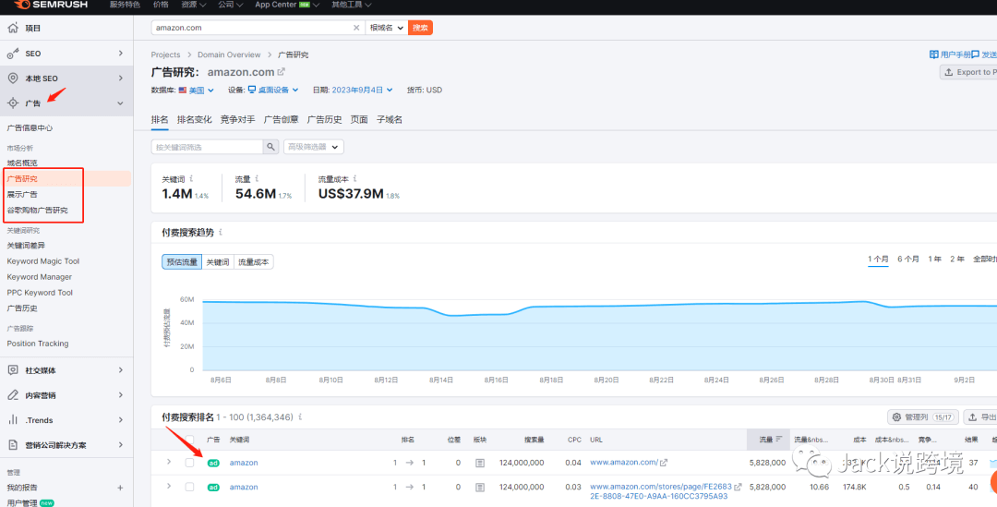Click the 广告 target icon in sidebar
The image size is (997, 507).
(x=13, y=103)
